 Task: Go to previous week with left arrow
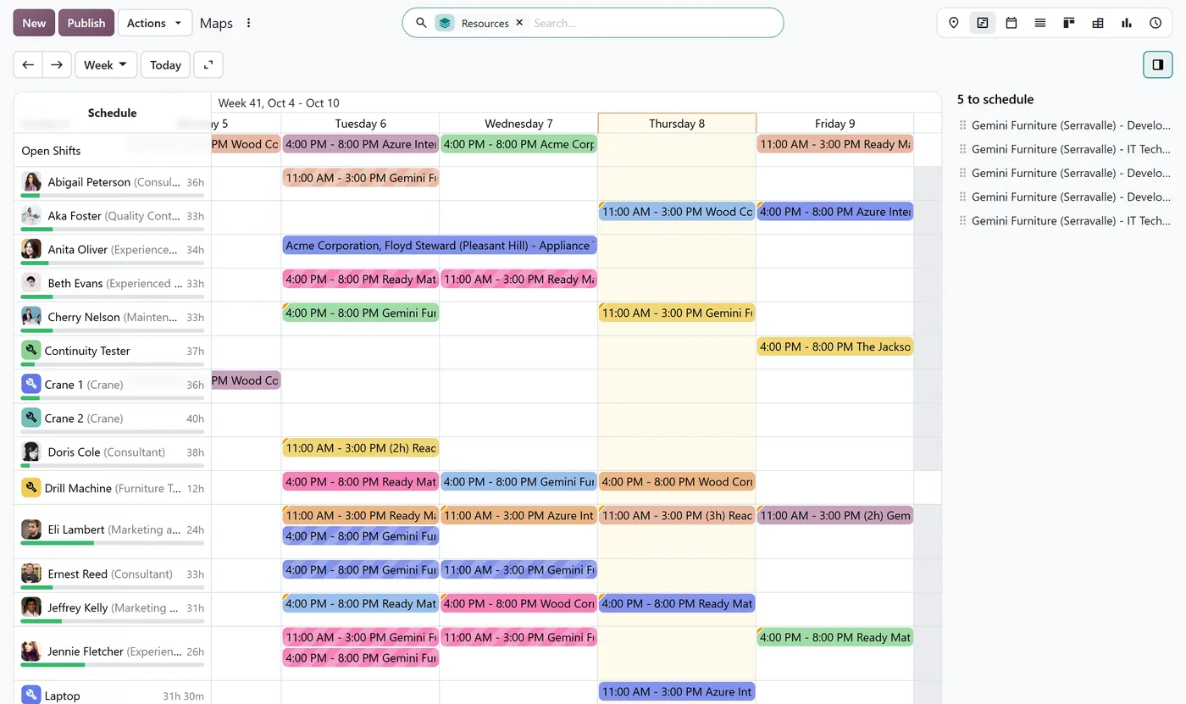click(28, 64)
